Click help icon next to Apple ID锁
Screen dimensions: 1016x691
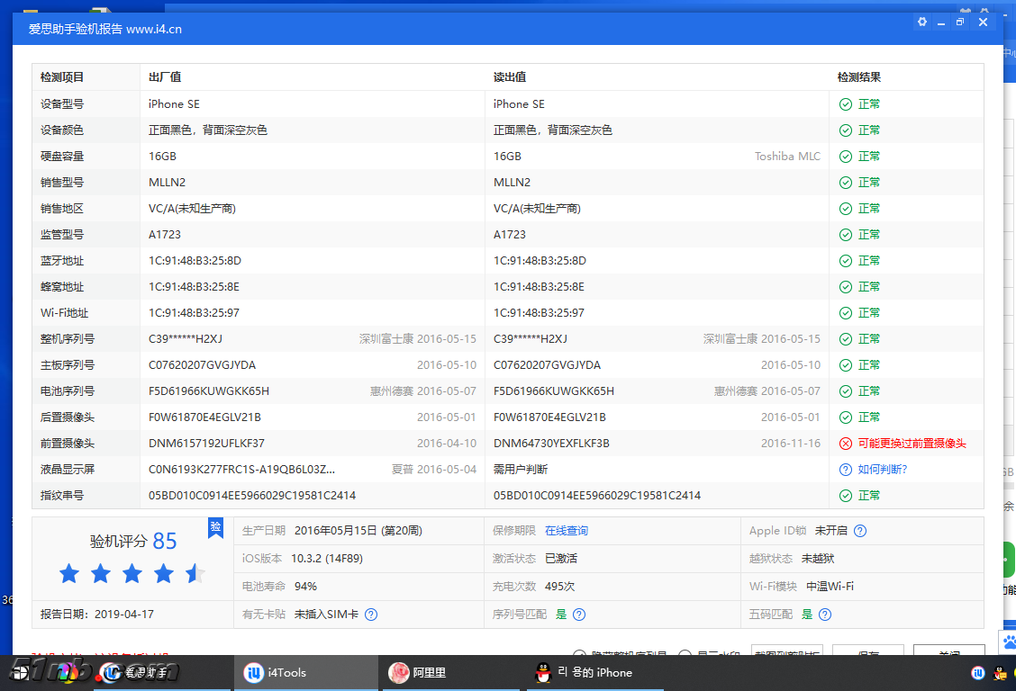point(860,531)
